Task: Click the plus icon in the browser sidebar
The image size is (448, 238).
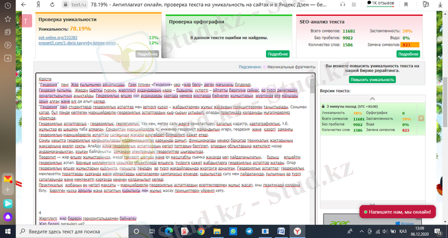Action: pos(8,191)
